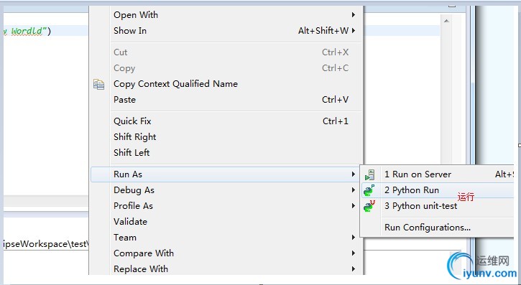Open the Profile As submenu arrow

(x=354, y=206)
